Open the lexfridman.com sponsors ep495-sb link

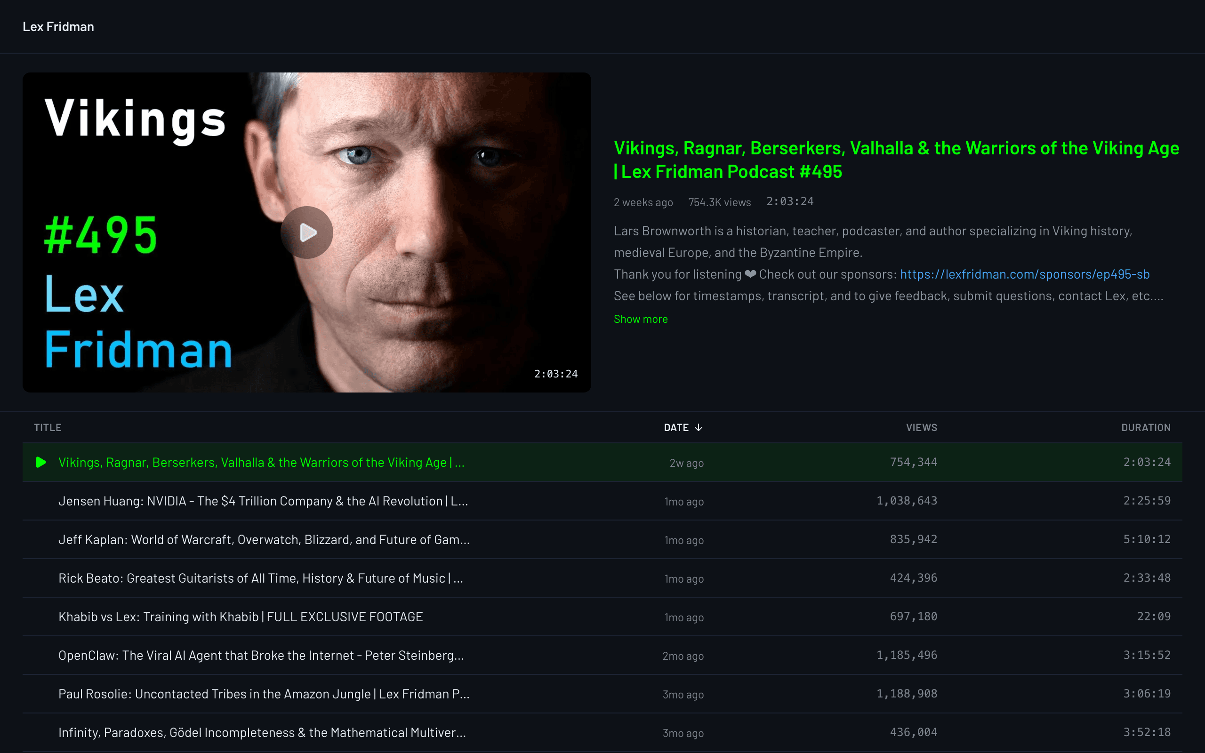click(x=1024, y=274)
